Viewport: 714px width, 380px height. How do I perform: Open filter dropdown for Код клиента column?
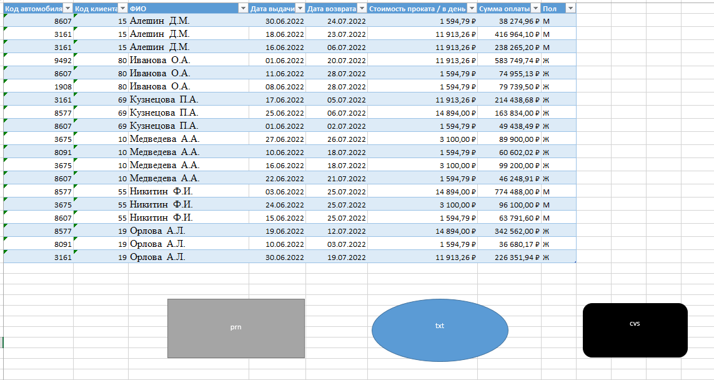pyautogui.click(x=123, y=9)
